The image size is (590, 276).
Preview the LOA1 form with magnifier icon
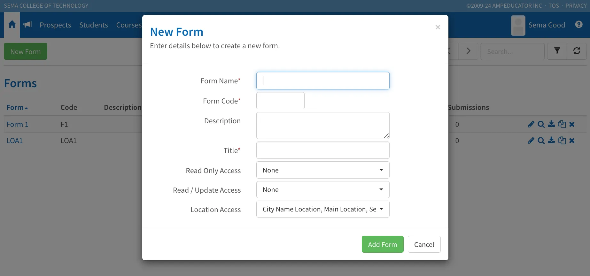tap(541, 141)
